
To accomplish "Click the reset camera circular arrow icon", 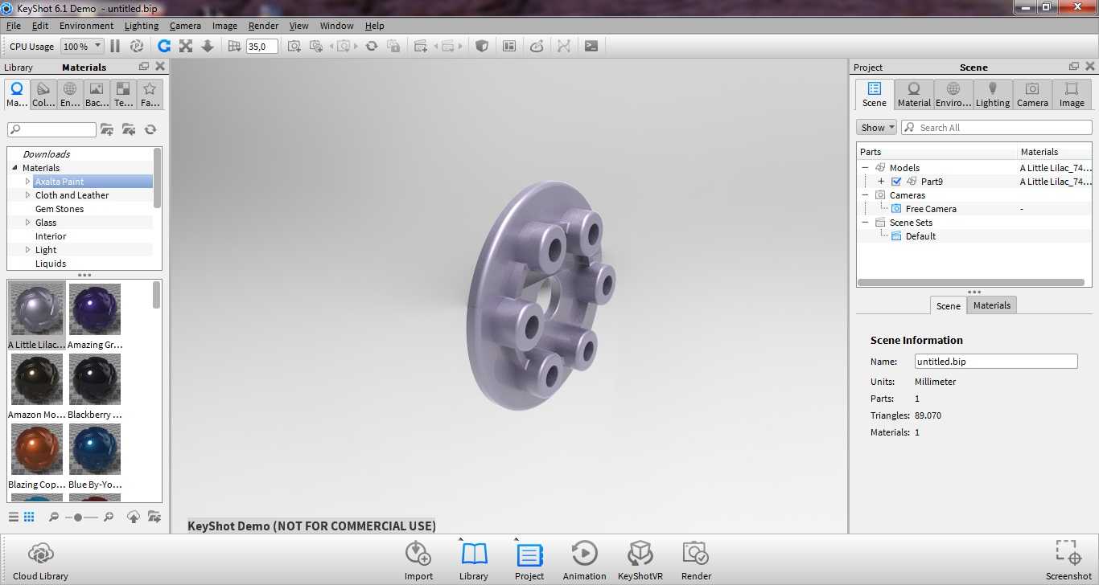I will pyautogui.click(x=372, y=46).
